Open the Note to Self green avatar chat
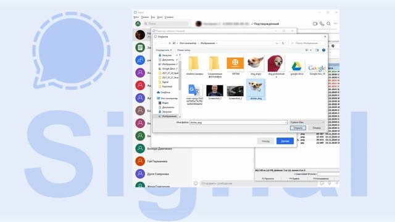This screenshot has height=222, width=395. 140,47
